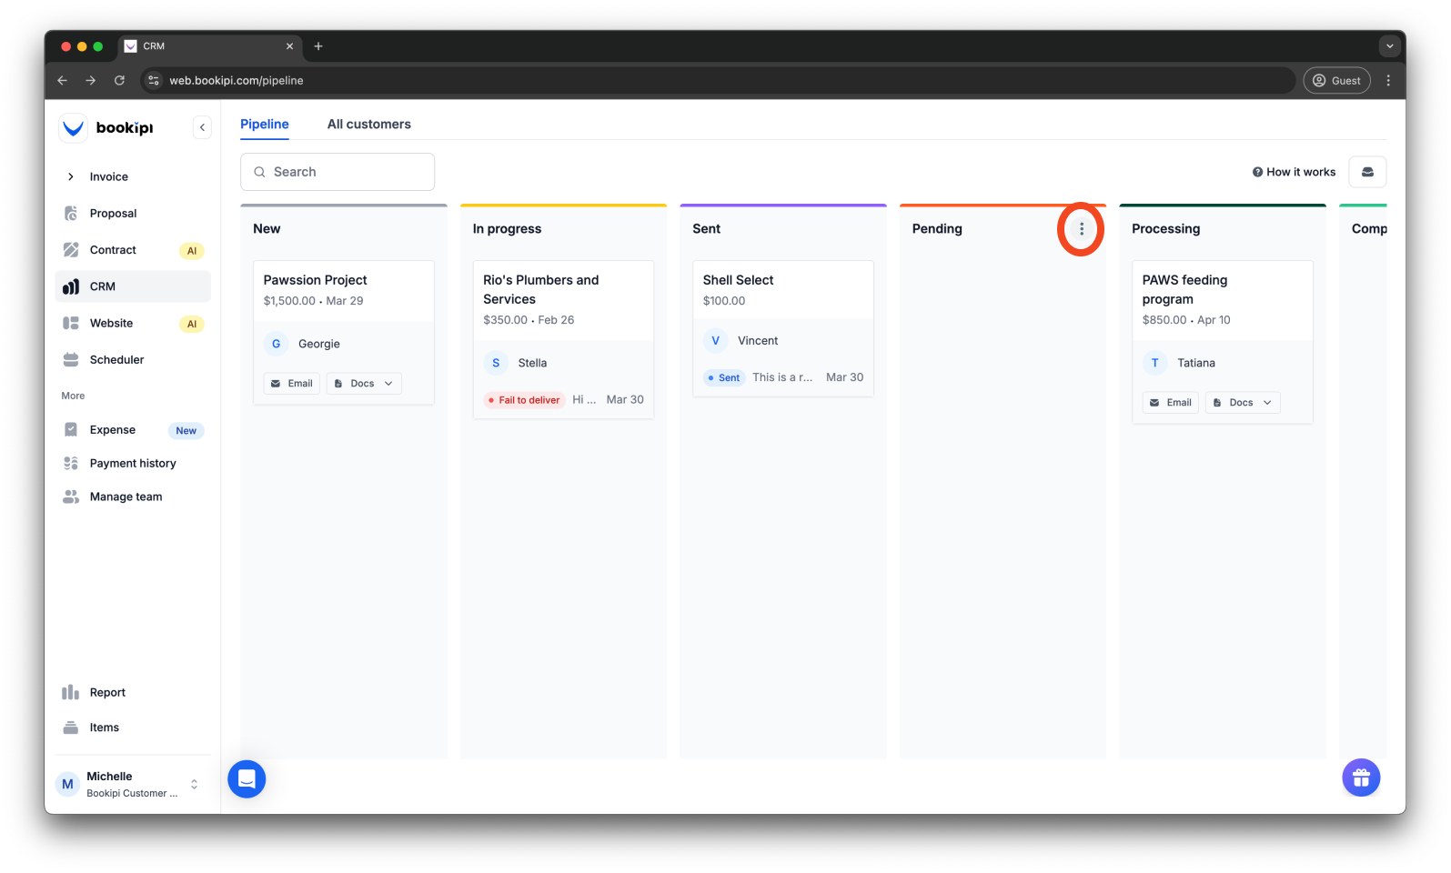The width and height of the screenshot is (1451, 873).
Task: Click the archive icon next to How it works
Action: (x=1367, y=172)
